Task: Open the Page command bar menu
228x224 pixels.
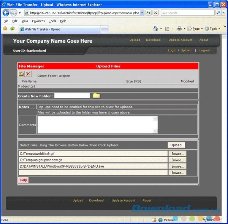Action: click(x=195, y=29)
